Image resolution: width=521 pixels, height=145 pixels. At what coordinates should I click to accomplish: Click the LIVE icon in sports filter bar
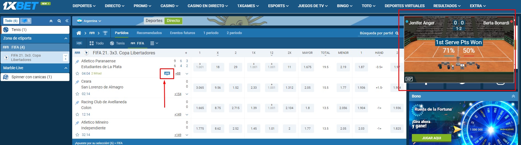[79, 43]
